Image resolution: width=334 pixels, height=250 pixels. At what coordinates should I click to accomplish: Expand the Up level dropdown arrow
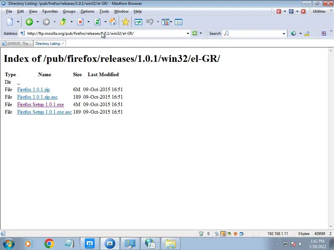pyautogui.click(x=71, y=22)
